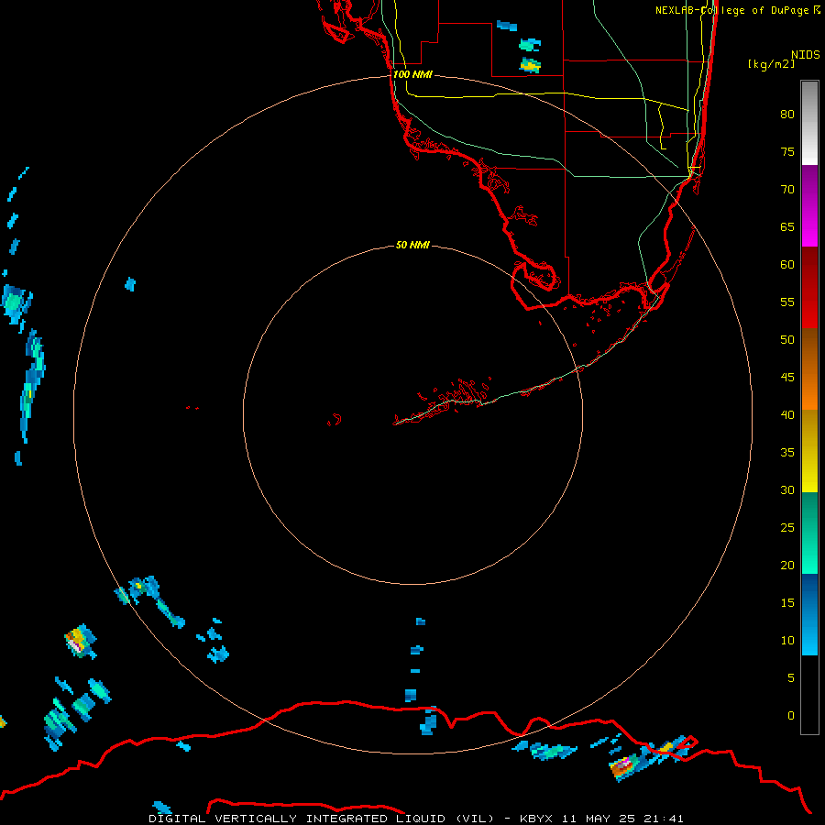Click the scale value 10
The height and width of the screenshot is (825, 825).
point(787,641)
